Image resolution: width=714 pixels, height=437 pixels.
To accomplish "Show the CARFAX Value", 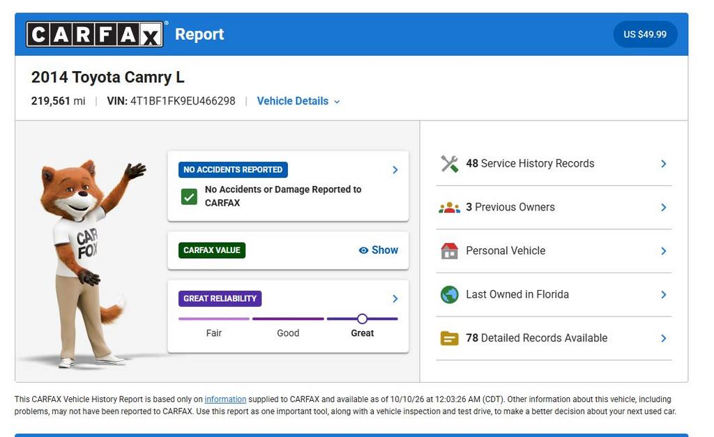I will coord(379,250).
